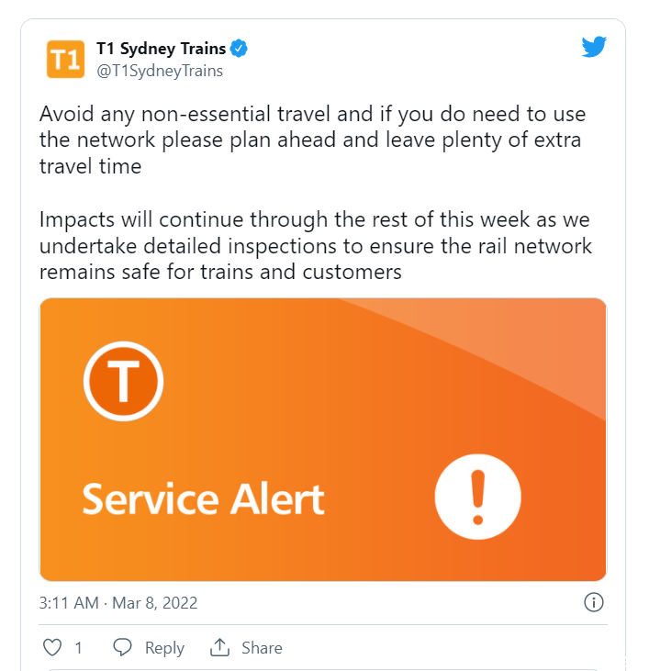Click the reply speech bubble icon
Viewport: 649px width, 671px height.
[122, 647]
